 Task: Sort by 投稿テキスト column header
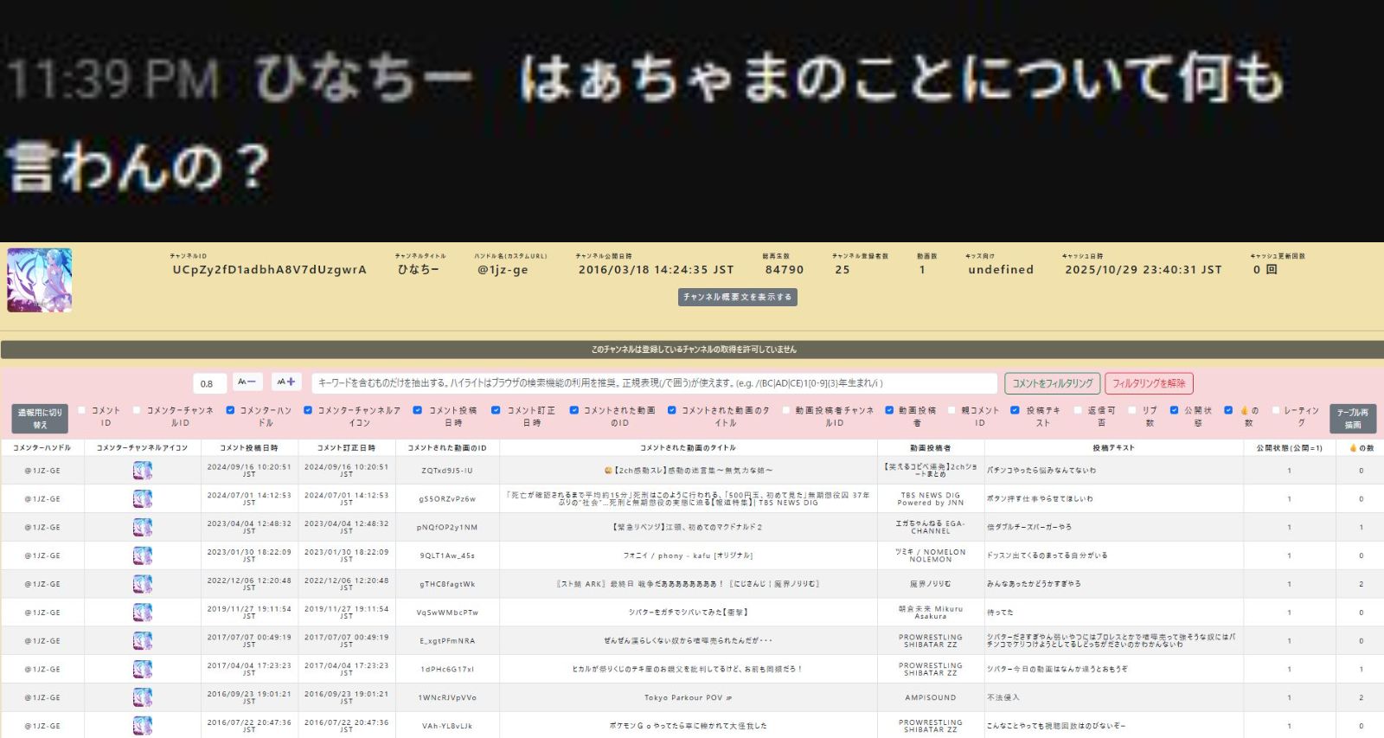click(x=1113, y=448)
